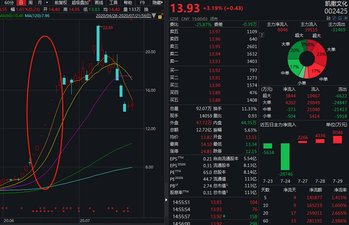The height and width of the screenshot is (225, 349).
Task: Click the 前复权 adjustment button
Action: pyautogui.click(x=61, y=3)
